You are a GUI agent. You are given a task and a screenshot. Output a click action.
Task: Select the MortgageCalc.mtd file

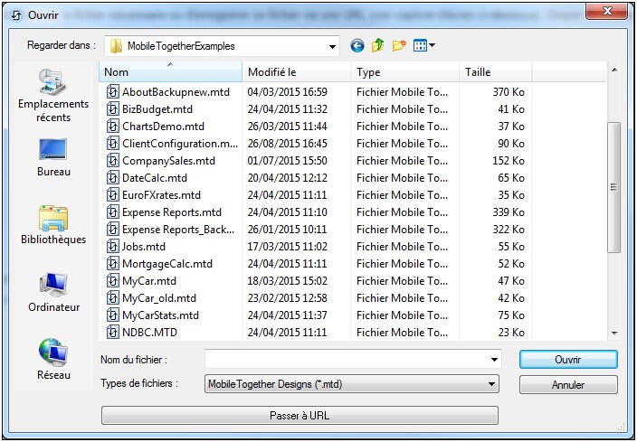tap(166, 264)
